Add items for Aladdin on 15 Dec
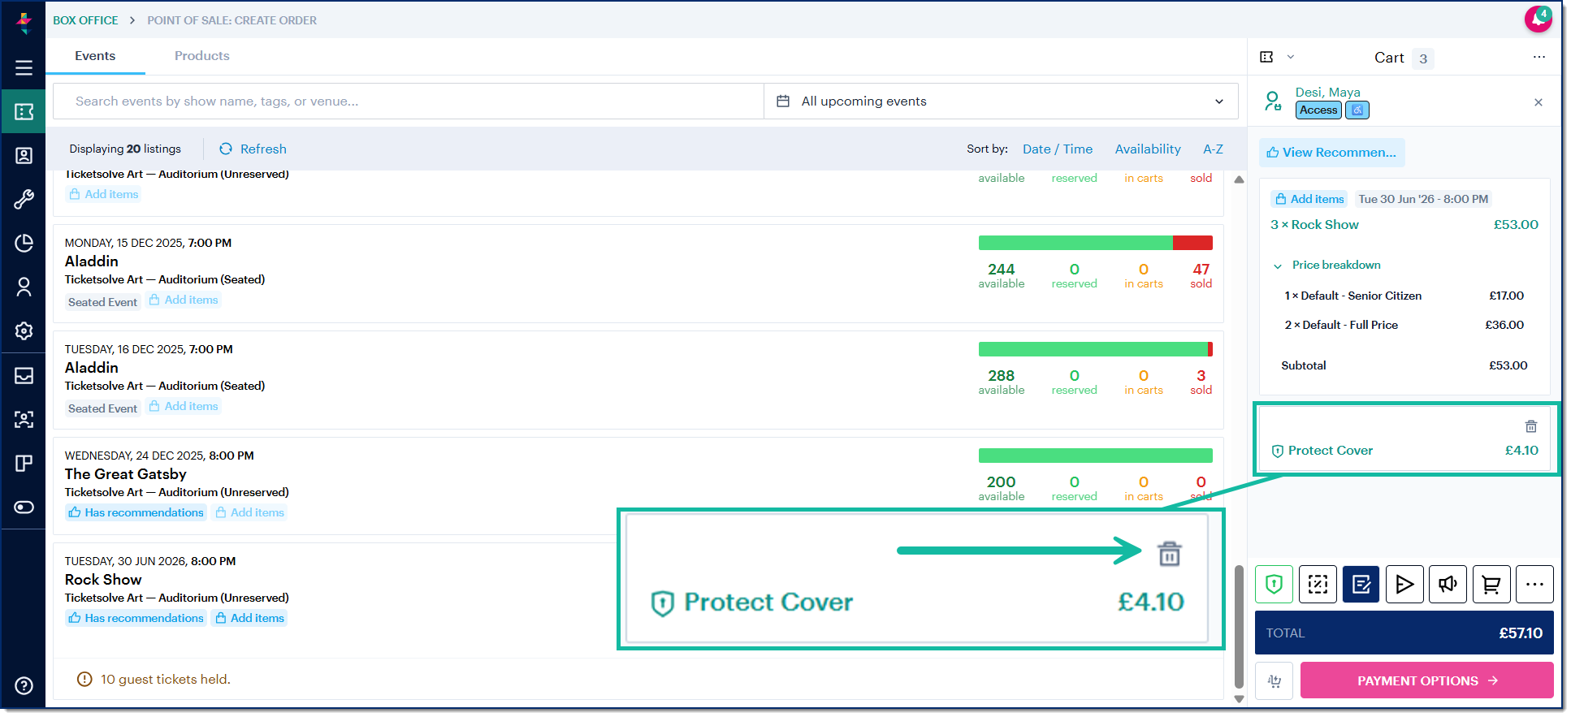 pos(184,300)
